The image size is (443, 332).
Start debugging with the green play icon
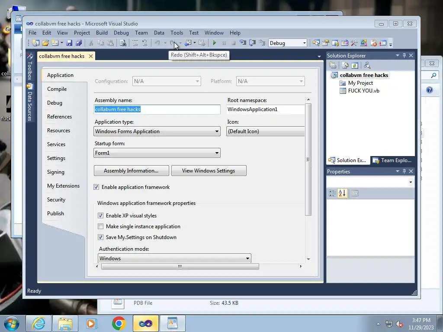[214, 43]
